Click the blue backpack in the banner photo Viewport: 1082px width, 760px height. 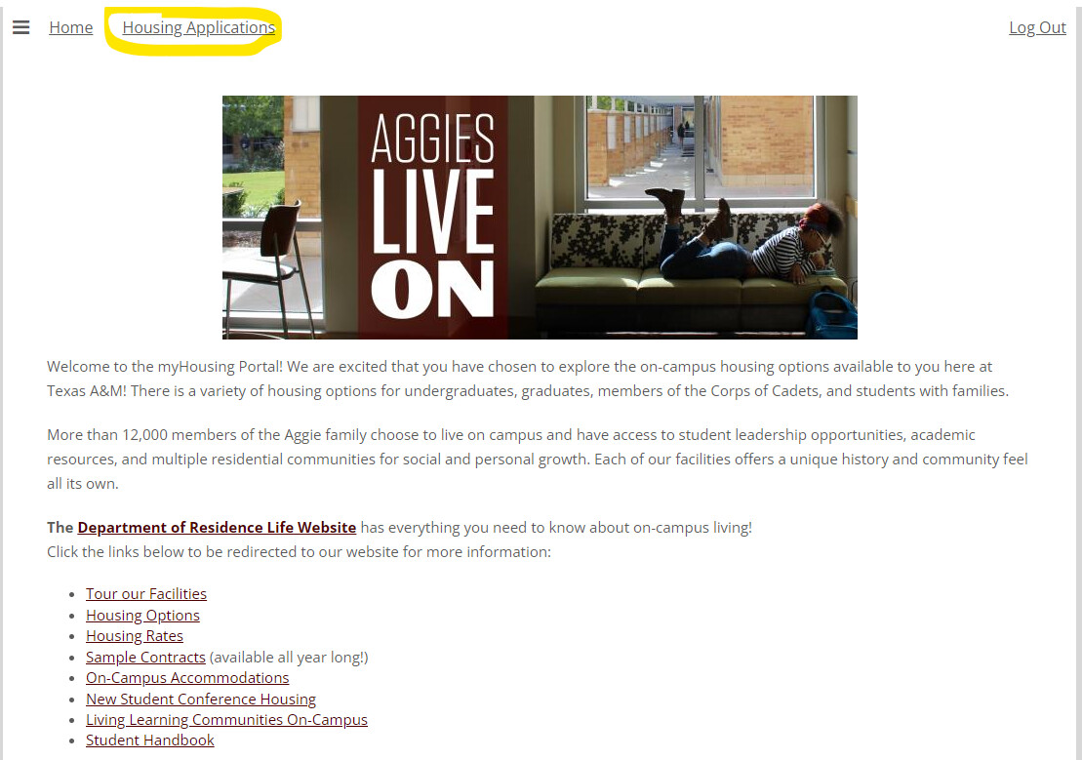(x=831, y=315)
